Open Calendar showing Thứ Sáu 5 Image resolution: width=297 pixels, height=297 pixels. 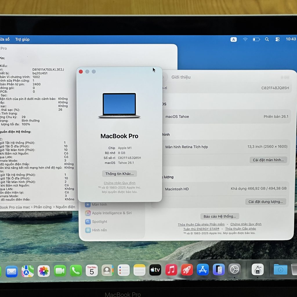tap(92, 270)
